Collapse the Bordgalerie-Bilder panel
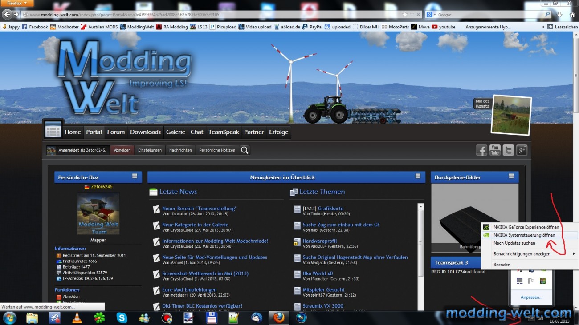 (x=511, y=176)
